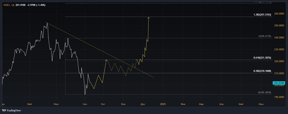
Task: Click the Май label after Апр
Action: tap(241, 104)
